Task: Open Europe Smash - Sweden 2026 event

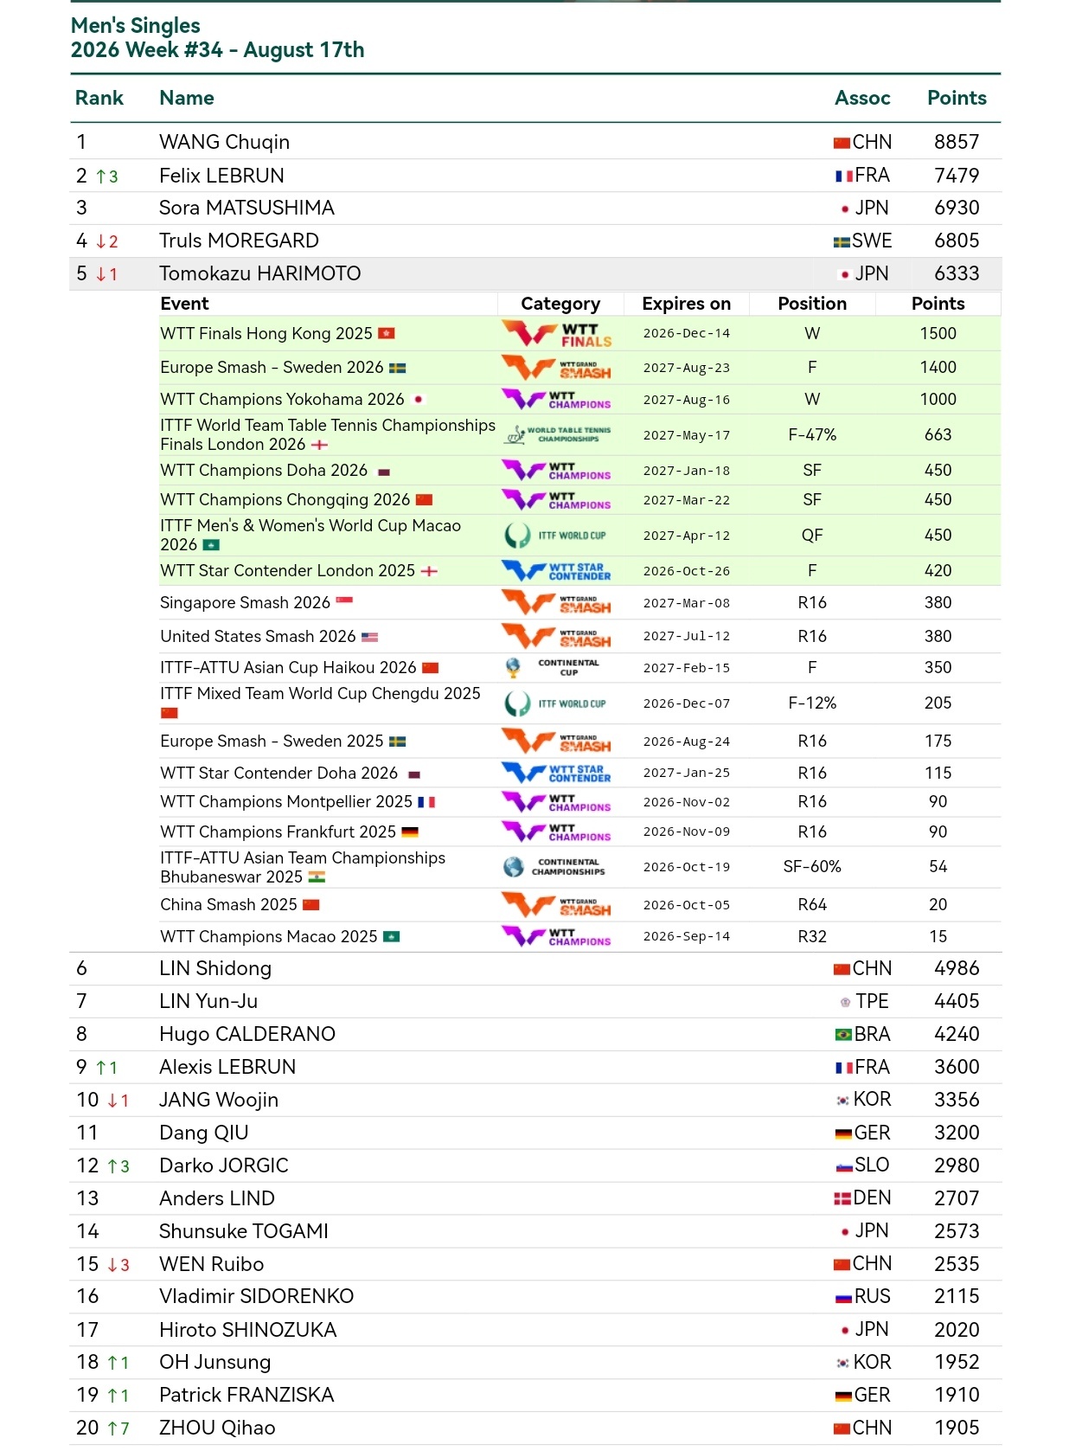Action: pyautogui.click(x=272, y=368)
